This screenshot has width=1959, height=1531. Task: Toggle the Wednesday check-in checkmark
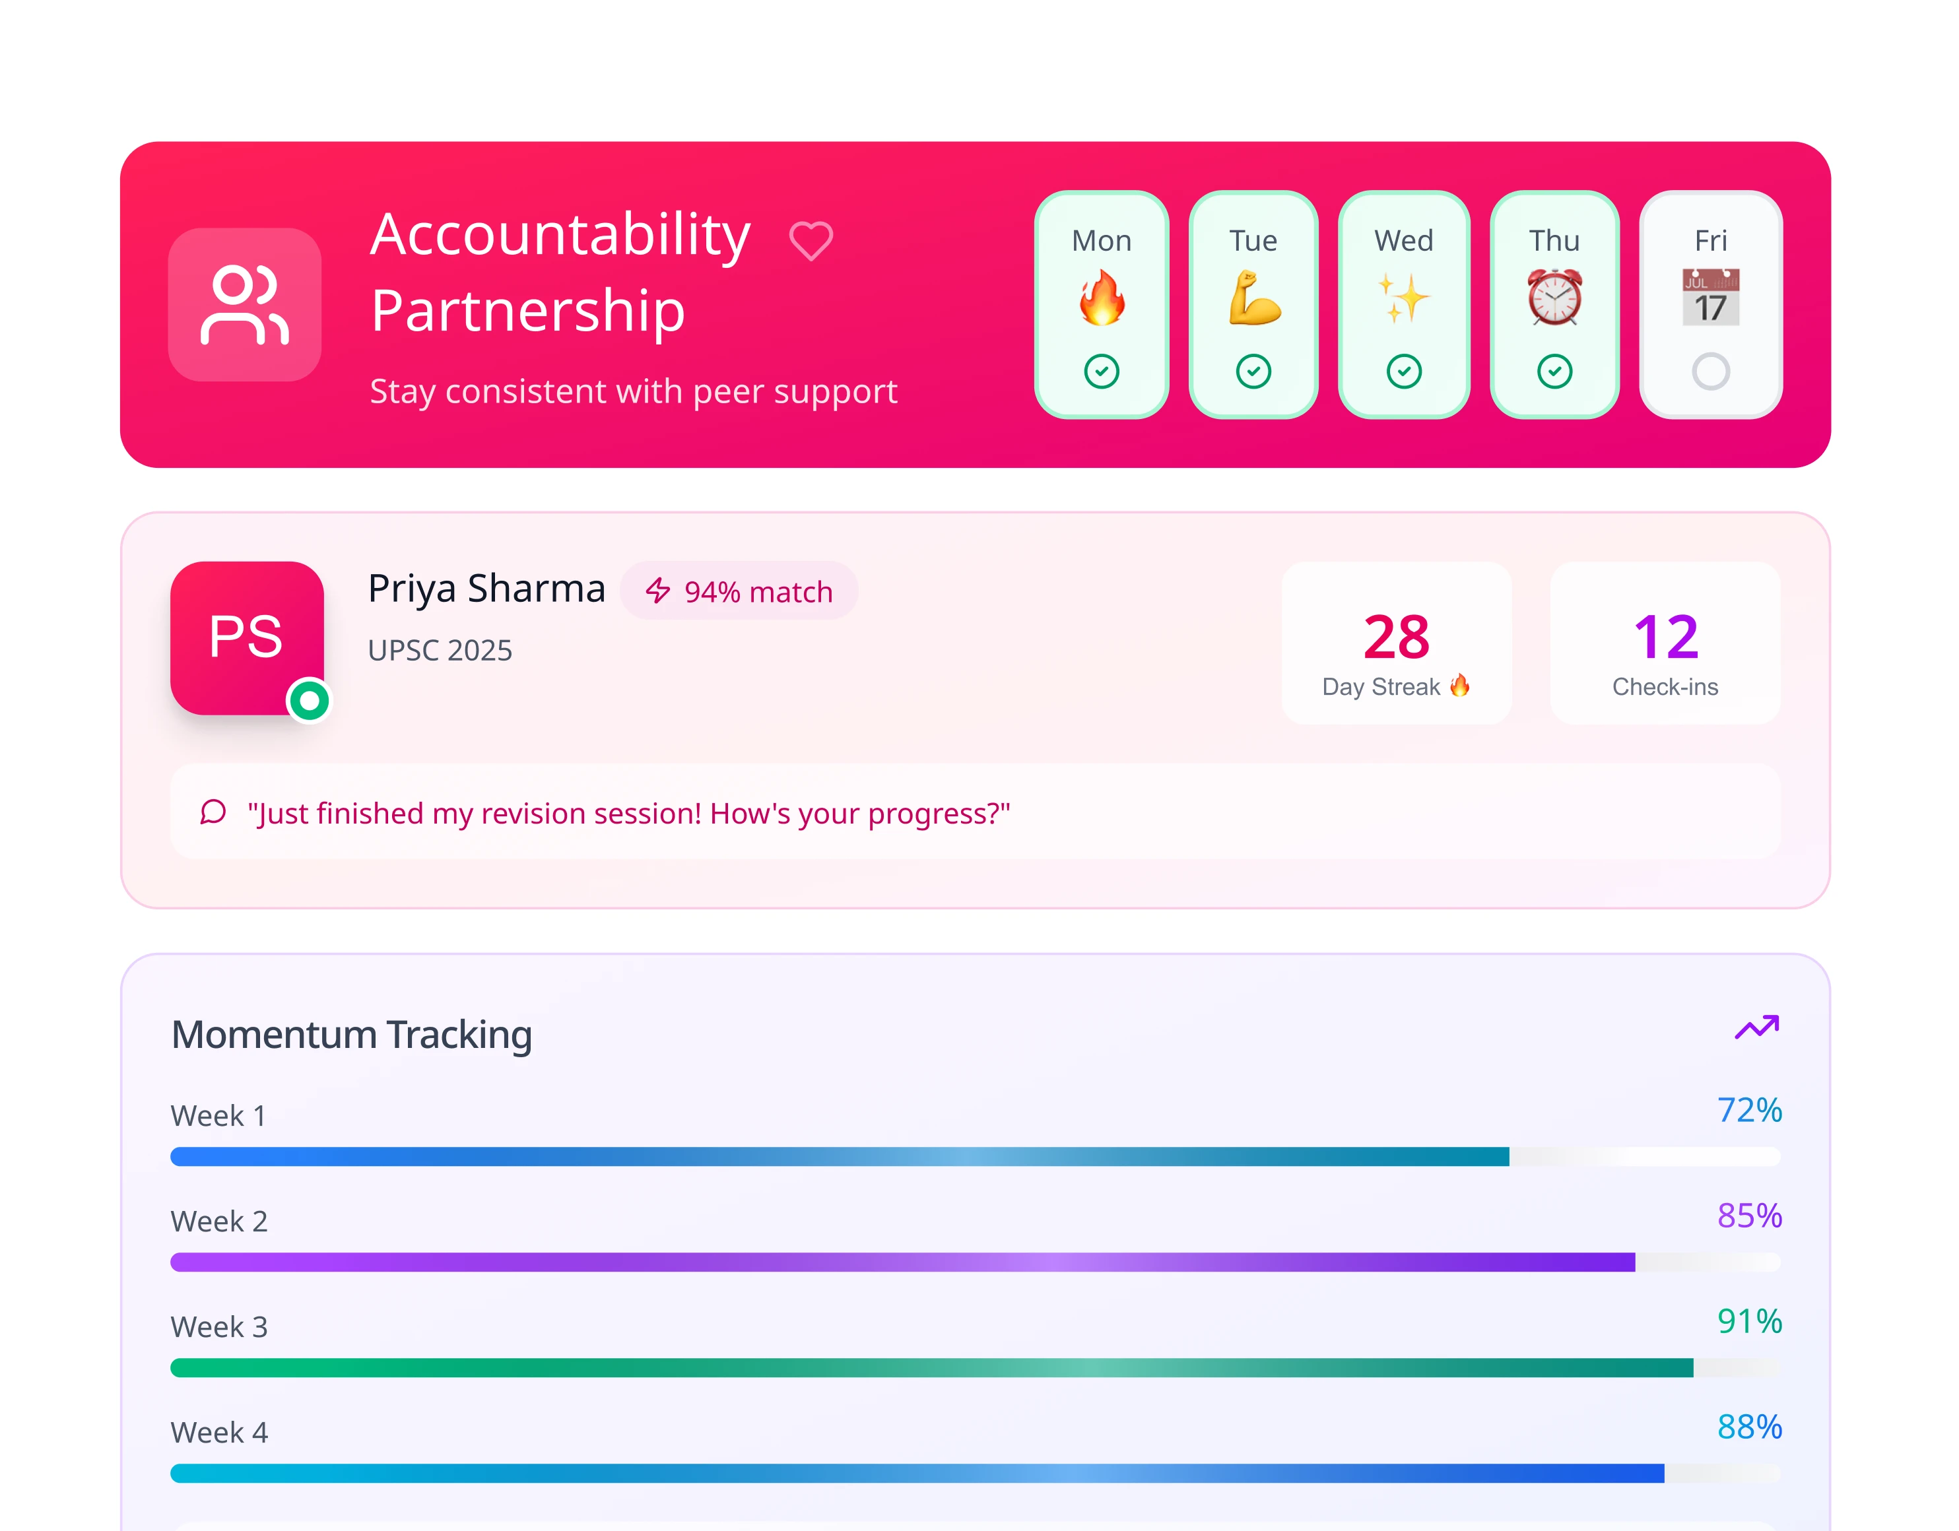tap(1404, 372)
